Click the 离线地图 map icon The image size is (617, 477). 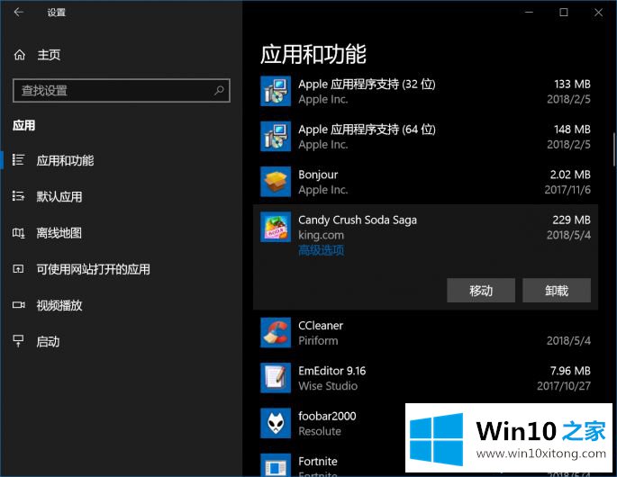click(18, 233)
